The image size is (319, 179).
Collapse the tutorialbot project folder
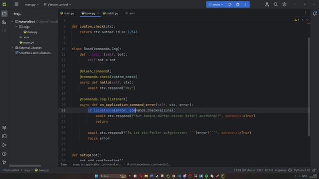pyautogui.click(x=12, y=21)
